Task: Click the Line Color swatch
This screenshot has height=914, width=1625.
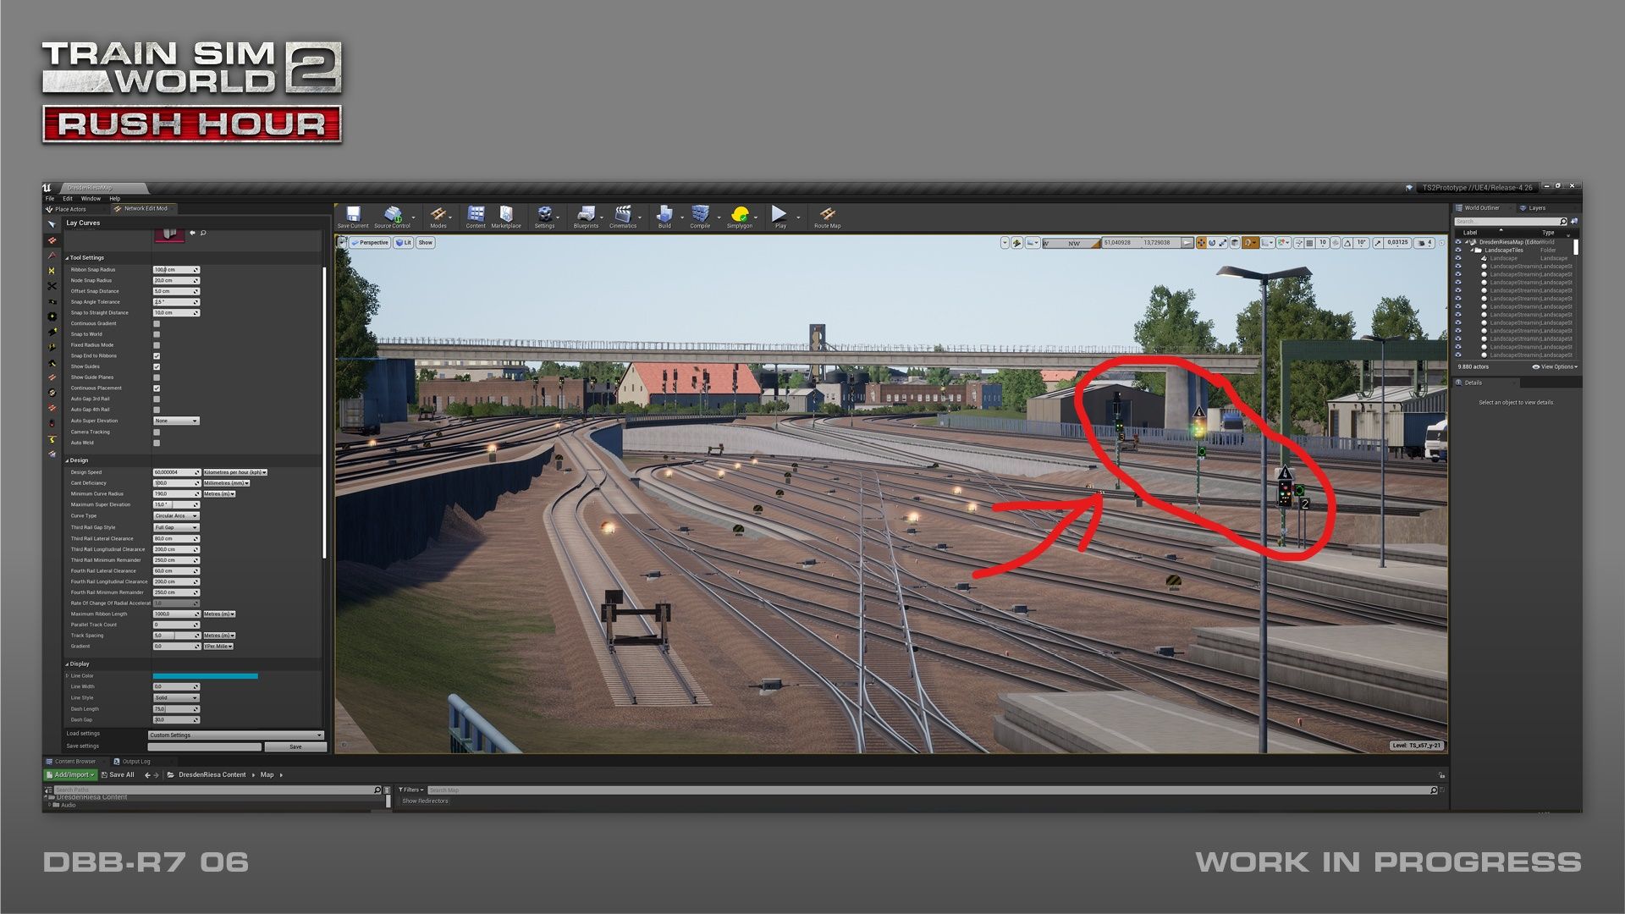Action: pos(205,676)
